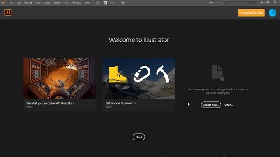This screenshot has height=157, width=280.
Task: Click 'See what you can create with Illustrator' link
Action: click(x=49, y=103)
